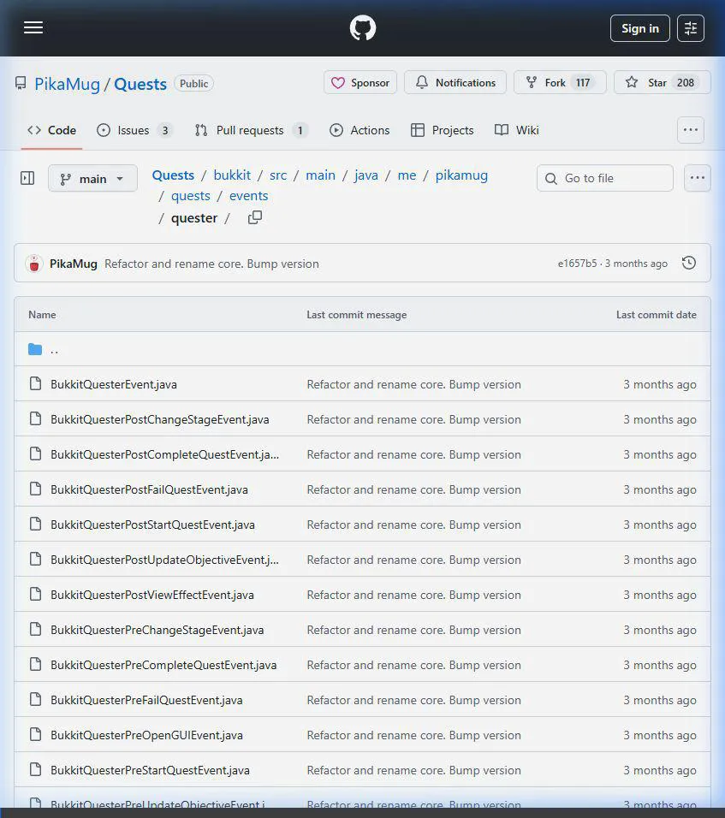Click file icon beside BukkitQuesterPreOpenGUIEvent.java
The height and width of the screenshot is (818, 725).
click(35, 734)
